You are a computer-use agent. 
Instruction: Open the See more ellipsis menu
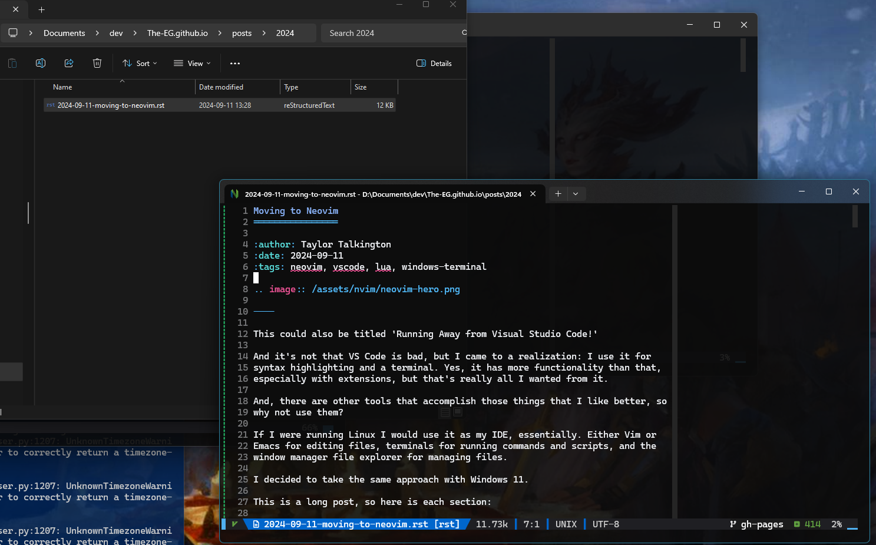[x=235, y=63]
